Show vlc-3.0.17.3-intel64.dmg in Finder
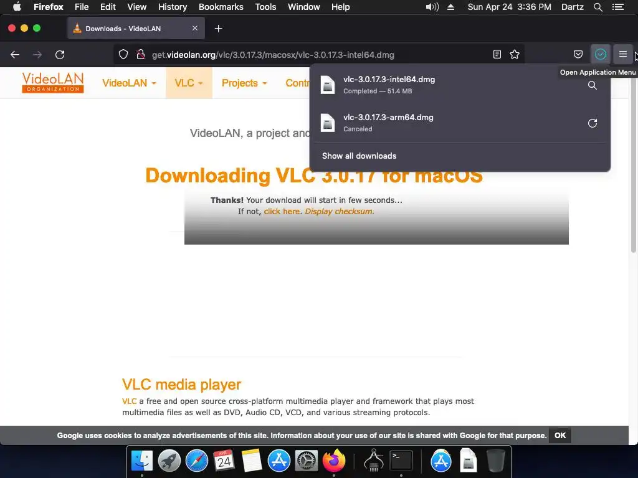This screenshot has width=638, height=478. (593, 85)
